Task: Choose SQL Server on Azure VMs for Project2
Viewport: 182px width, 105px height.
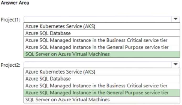Action: click(x=67, y=100)
